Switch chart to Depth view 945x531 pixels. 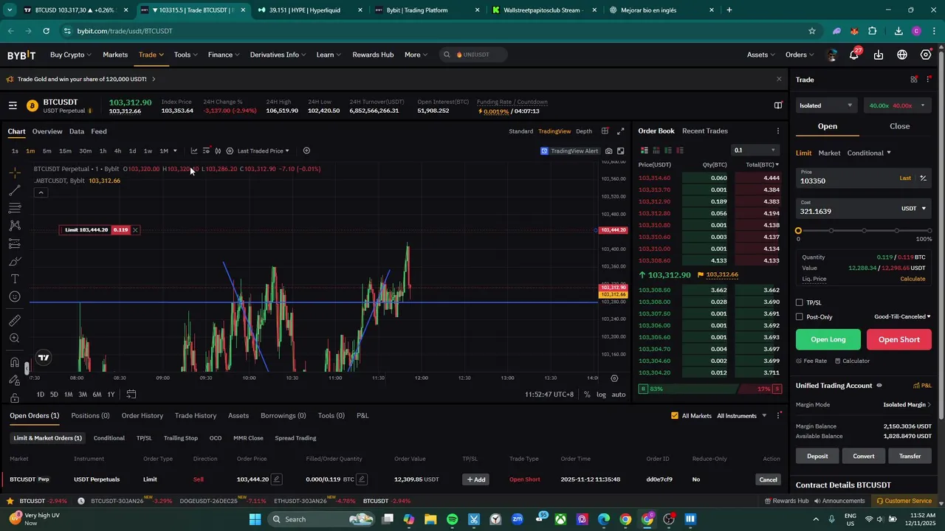click(x=584, y=131)
